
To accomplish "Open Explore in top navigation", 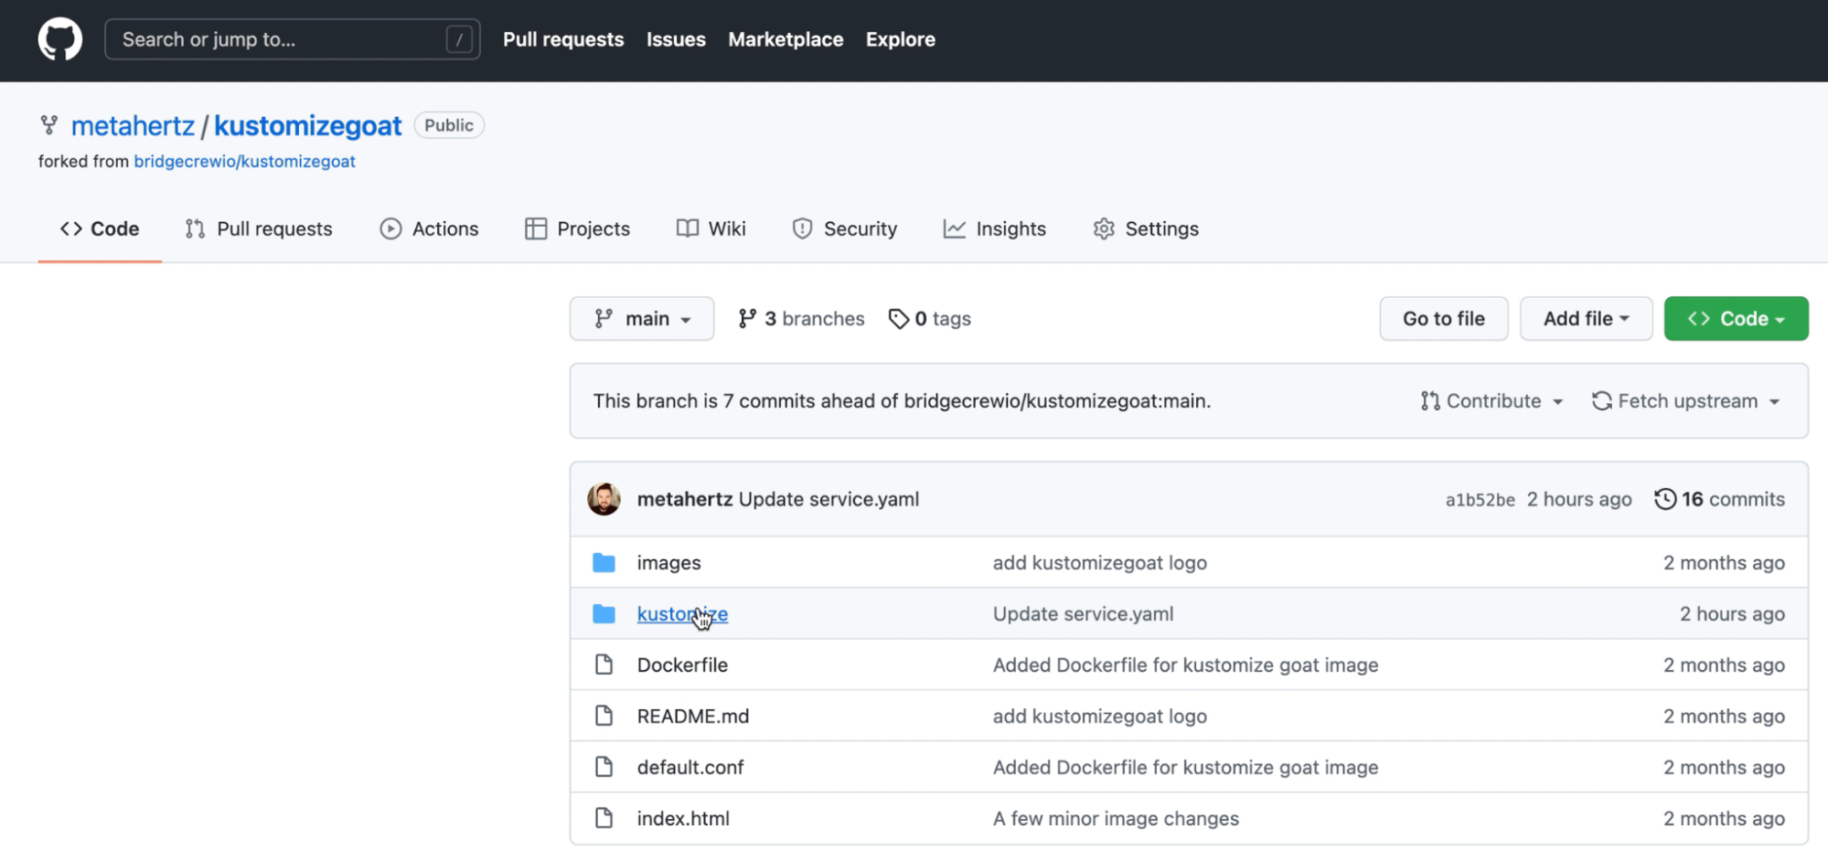I will click(900, 39).
